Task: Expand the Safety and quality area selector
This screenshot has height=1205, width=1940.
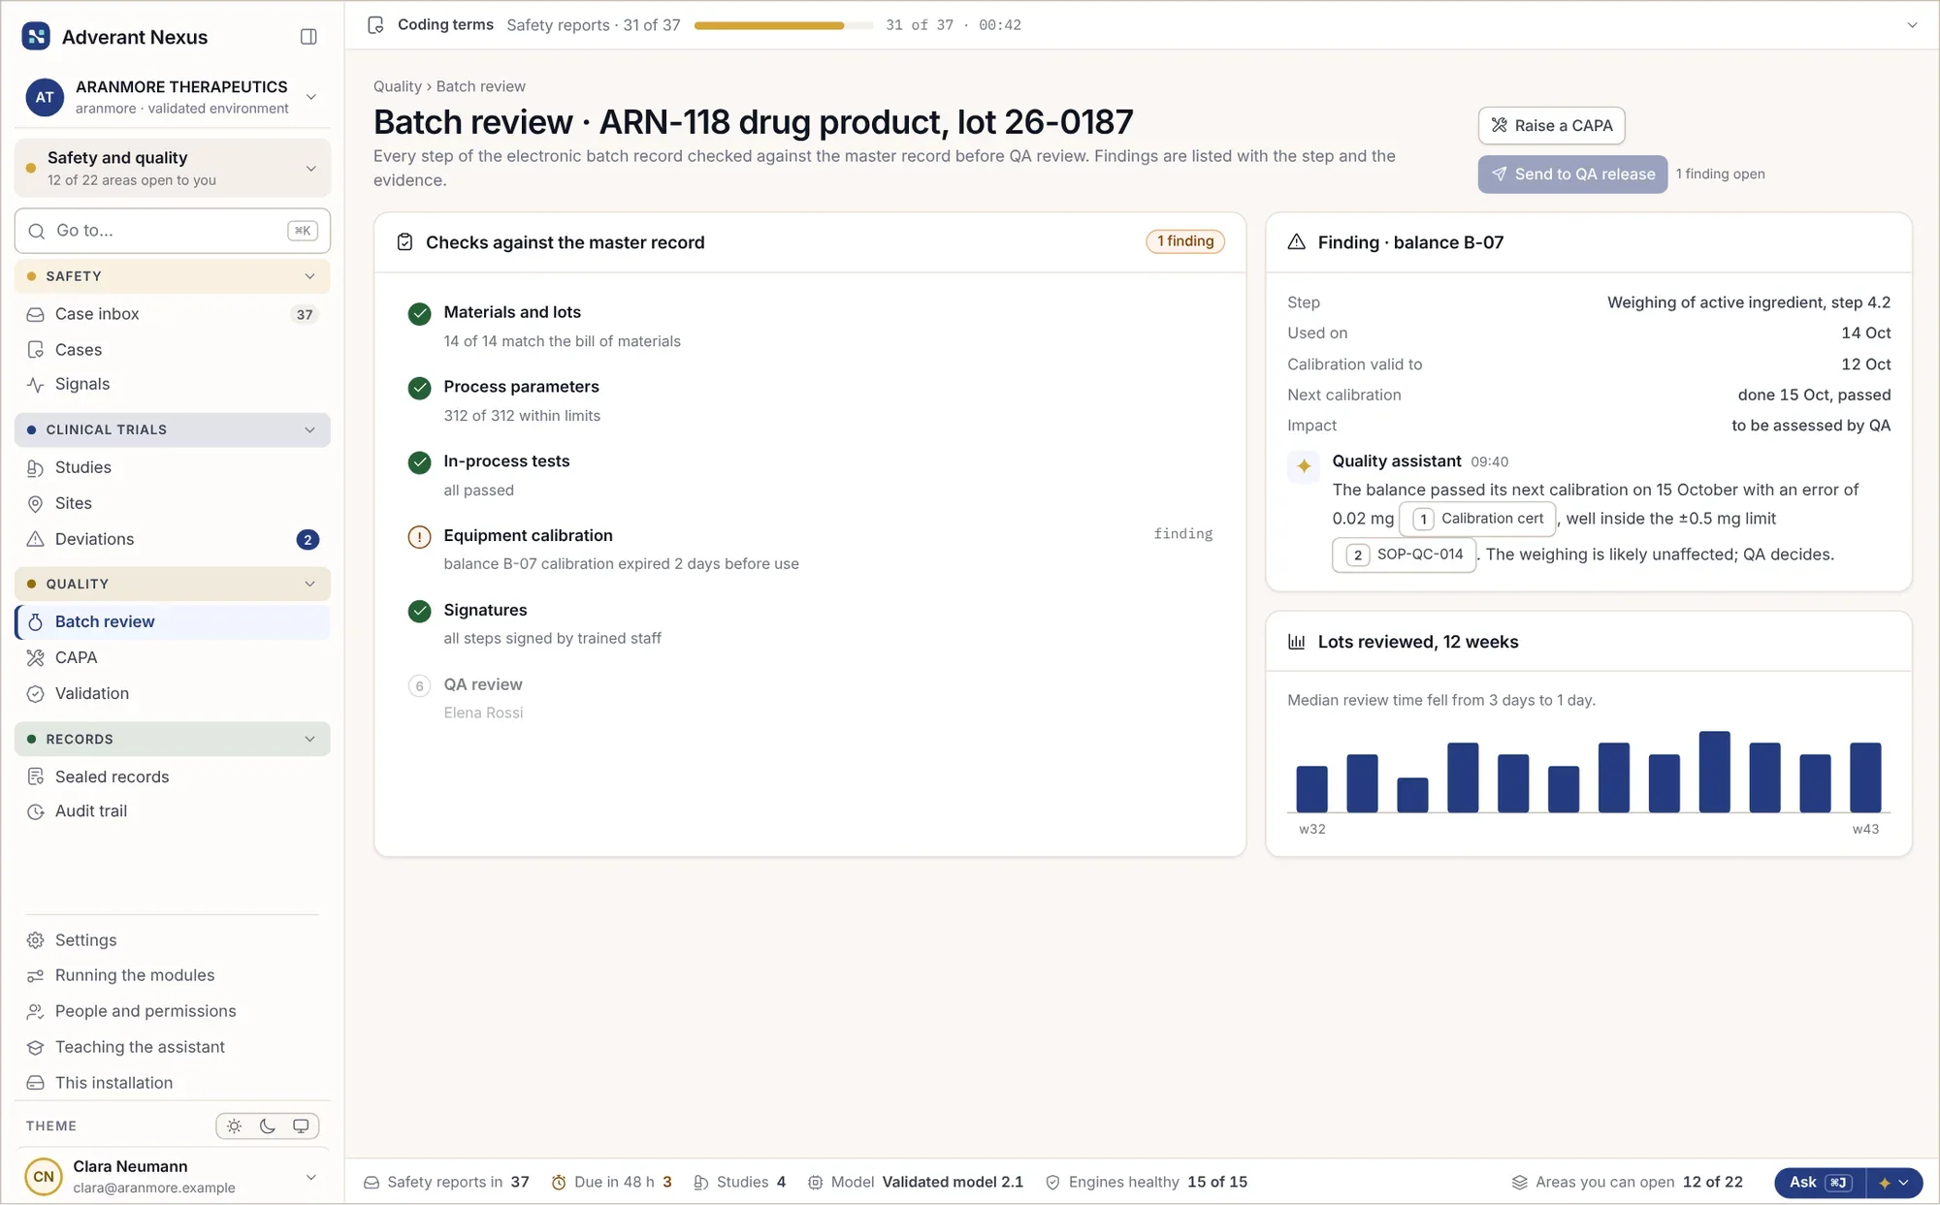Action: (173, 168)
